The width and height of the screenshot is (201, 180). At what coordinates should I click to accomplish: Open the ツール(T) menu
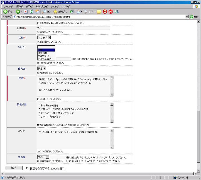point(55,6)
